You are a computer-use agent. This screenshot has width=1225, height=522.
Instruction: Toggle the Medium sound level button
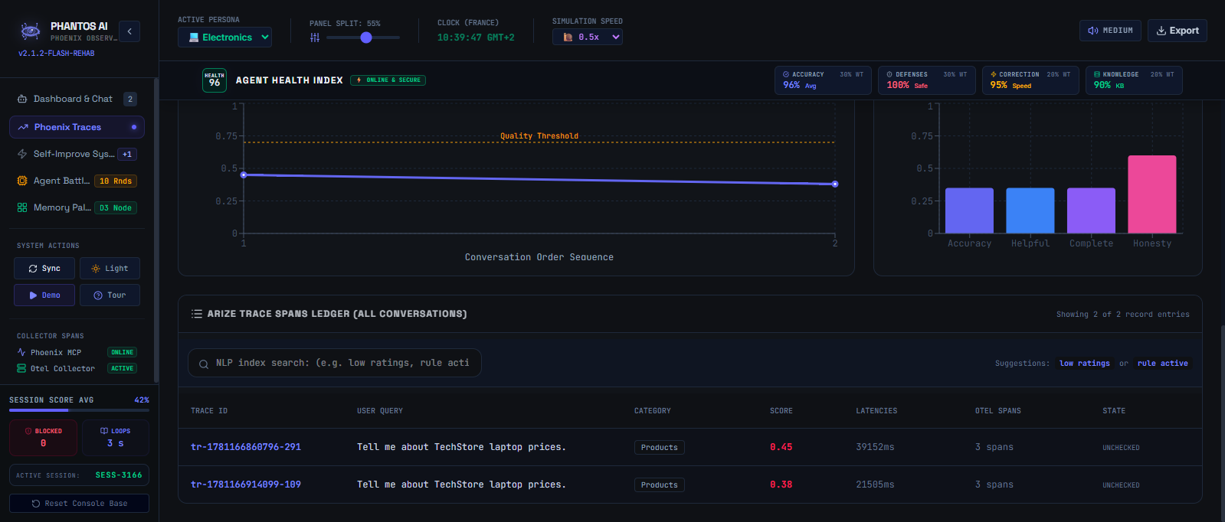coord(1110,31)
